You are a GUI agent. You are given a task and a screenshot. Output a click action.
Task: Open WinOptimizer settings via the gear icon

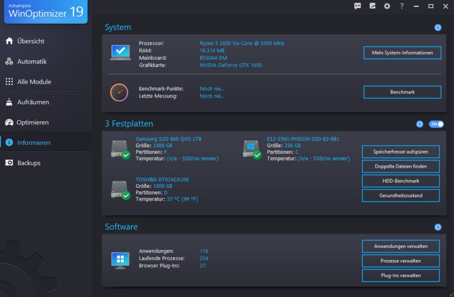386,6
